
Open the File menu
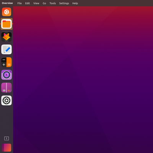(x=20, y=3)
